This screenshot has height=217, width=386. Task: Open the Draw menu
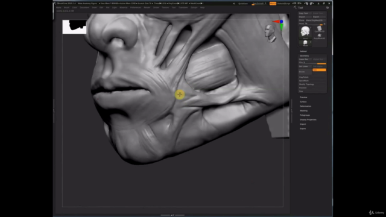point(94,8)
